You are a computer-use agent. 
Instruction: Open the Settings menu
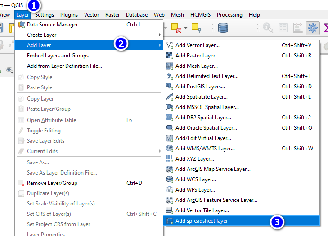[x=45, y=15]
